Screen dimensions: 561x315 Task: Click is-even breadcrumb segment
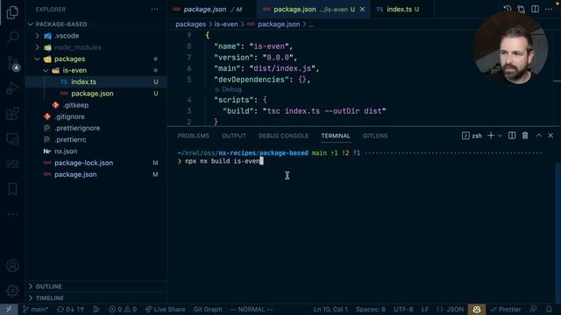pos(226,24)
